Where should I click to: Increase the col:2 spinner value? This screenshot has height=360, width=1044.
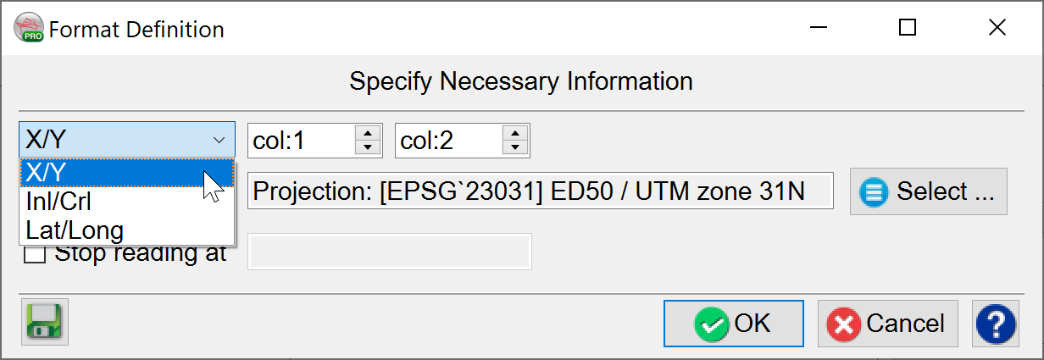(515, 133)
